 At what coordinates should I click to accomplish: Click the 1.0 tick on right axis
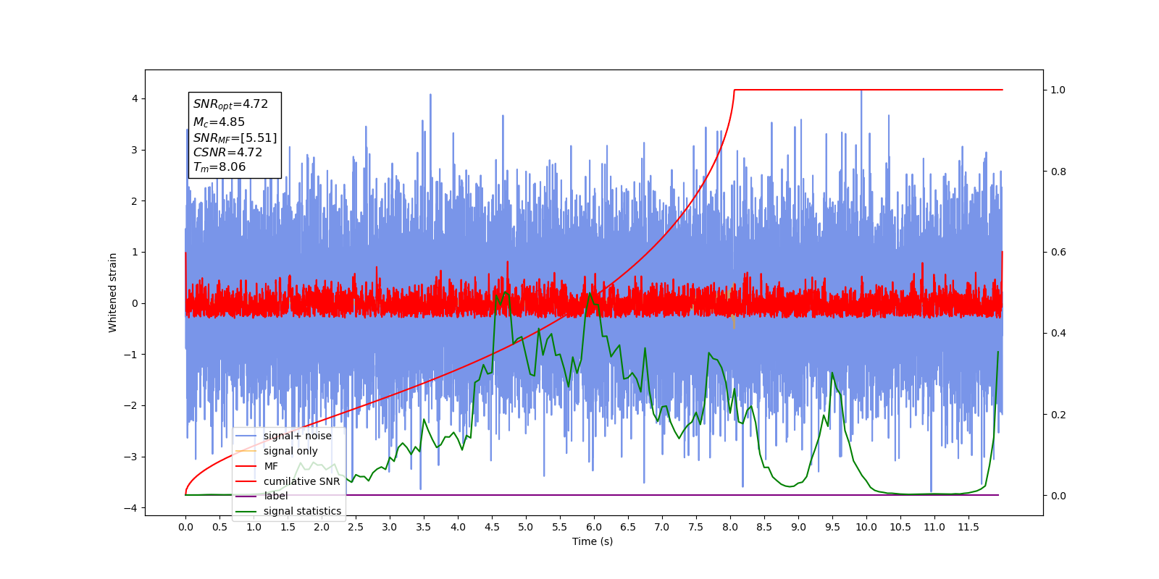point(1058,90)
